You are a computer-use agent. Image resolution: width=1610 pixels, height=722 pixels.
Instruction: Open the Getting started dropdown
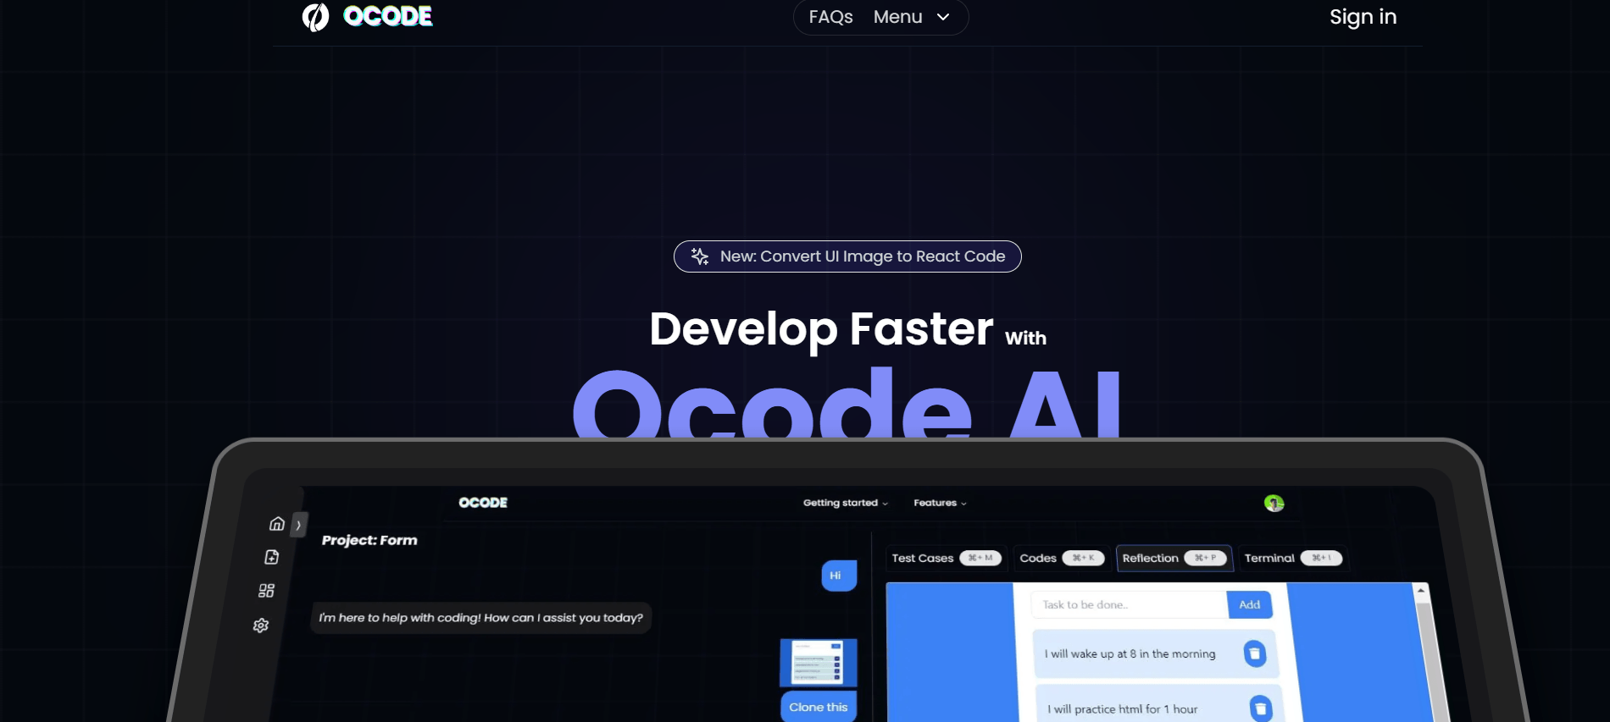(x=846, y=503)
